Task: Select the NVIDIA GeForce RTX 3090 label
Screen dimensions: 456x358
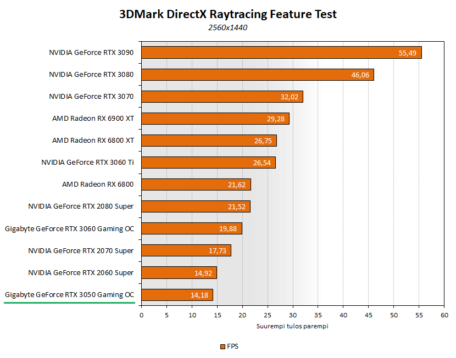Action: tap(91, 53)
